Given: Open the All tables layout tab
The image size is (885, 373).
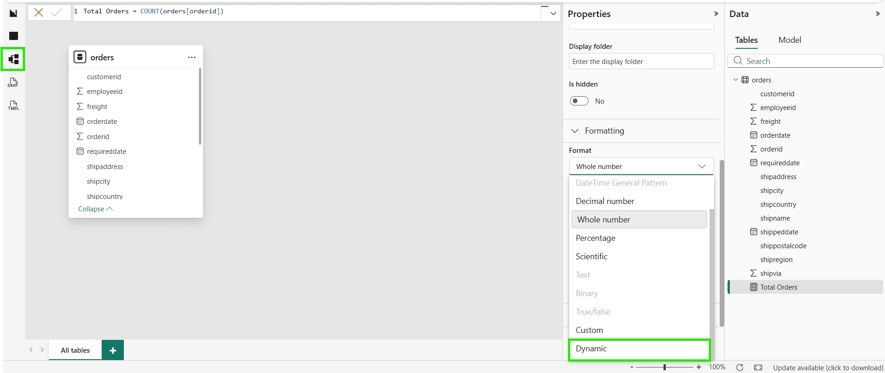Looking at the screenshot, I should point(75,350).
